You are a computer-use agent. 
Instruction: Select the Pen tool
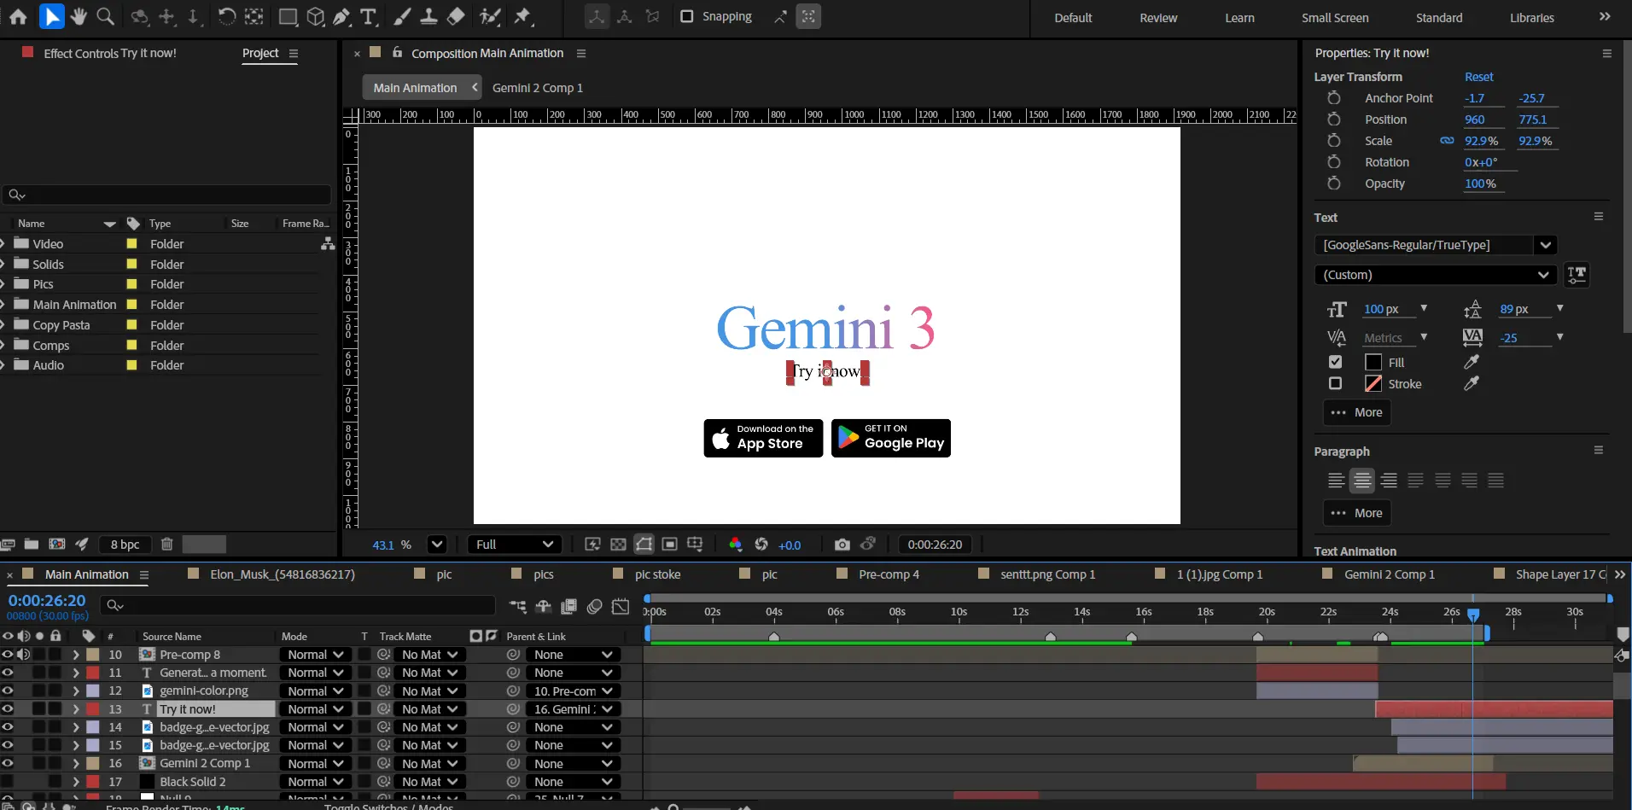point(341,16)
